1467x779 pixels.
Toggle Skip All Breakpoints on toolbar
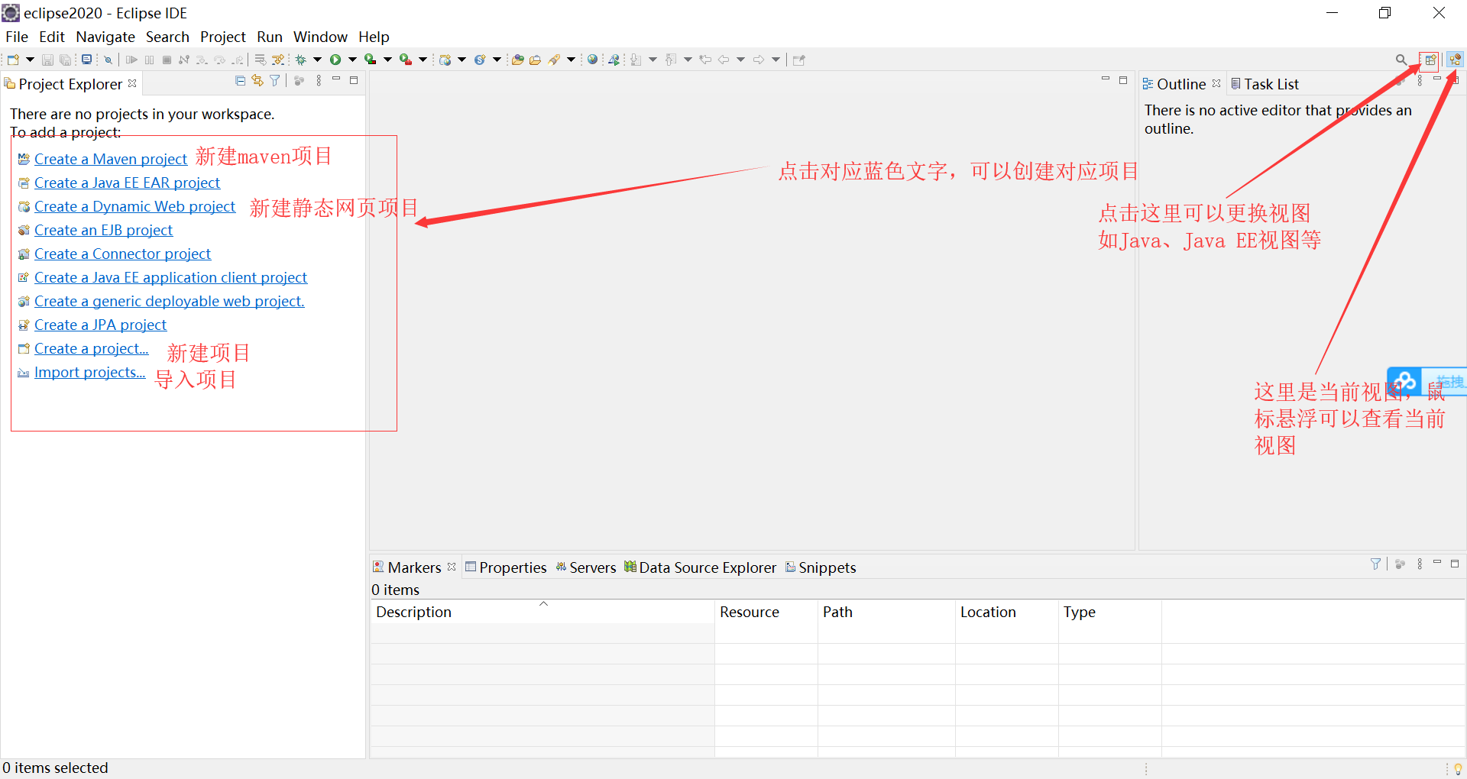108,59
